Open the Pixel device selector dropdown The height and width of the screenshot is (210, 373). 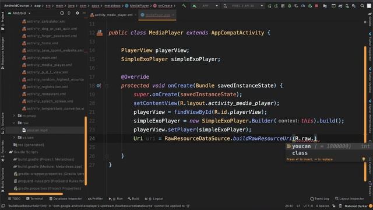(x=244, y=6)
